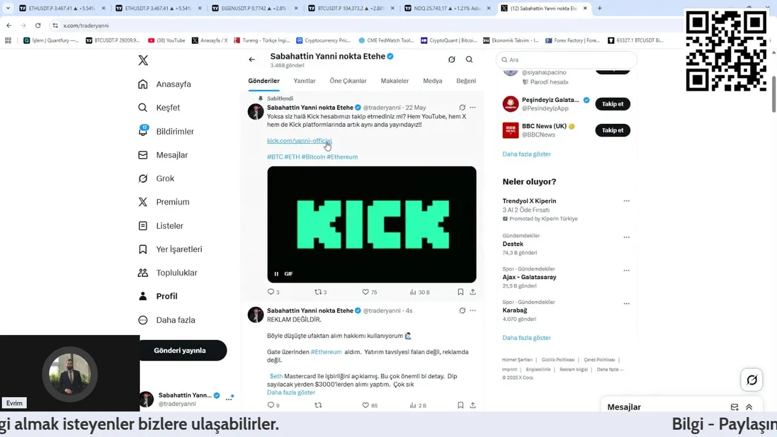Click the X logo in sidebar

[143, 60]
